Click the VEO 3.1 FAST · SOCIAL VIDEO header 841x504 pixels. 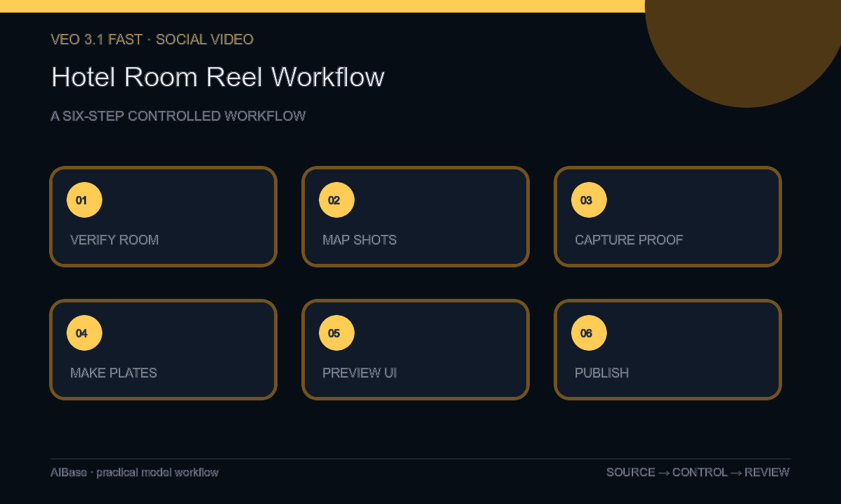pyautogui.click(x=152, y=40)
